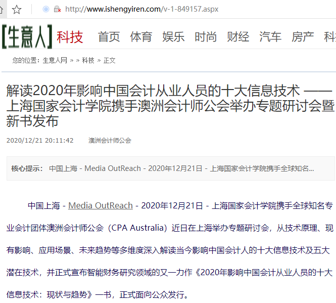The image size is (336, 303).
Task: Click the bookmark star icon
Action: coord(17,10)
